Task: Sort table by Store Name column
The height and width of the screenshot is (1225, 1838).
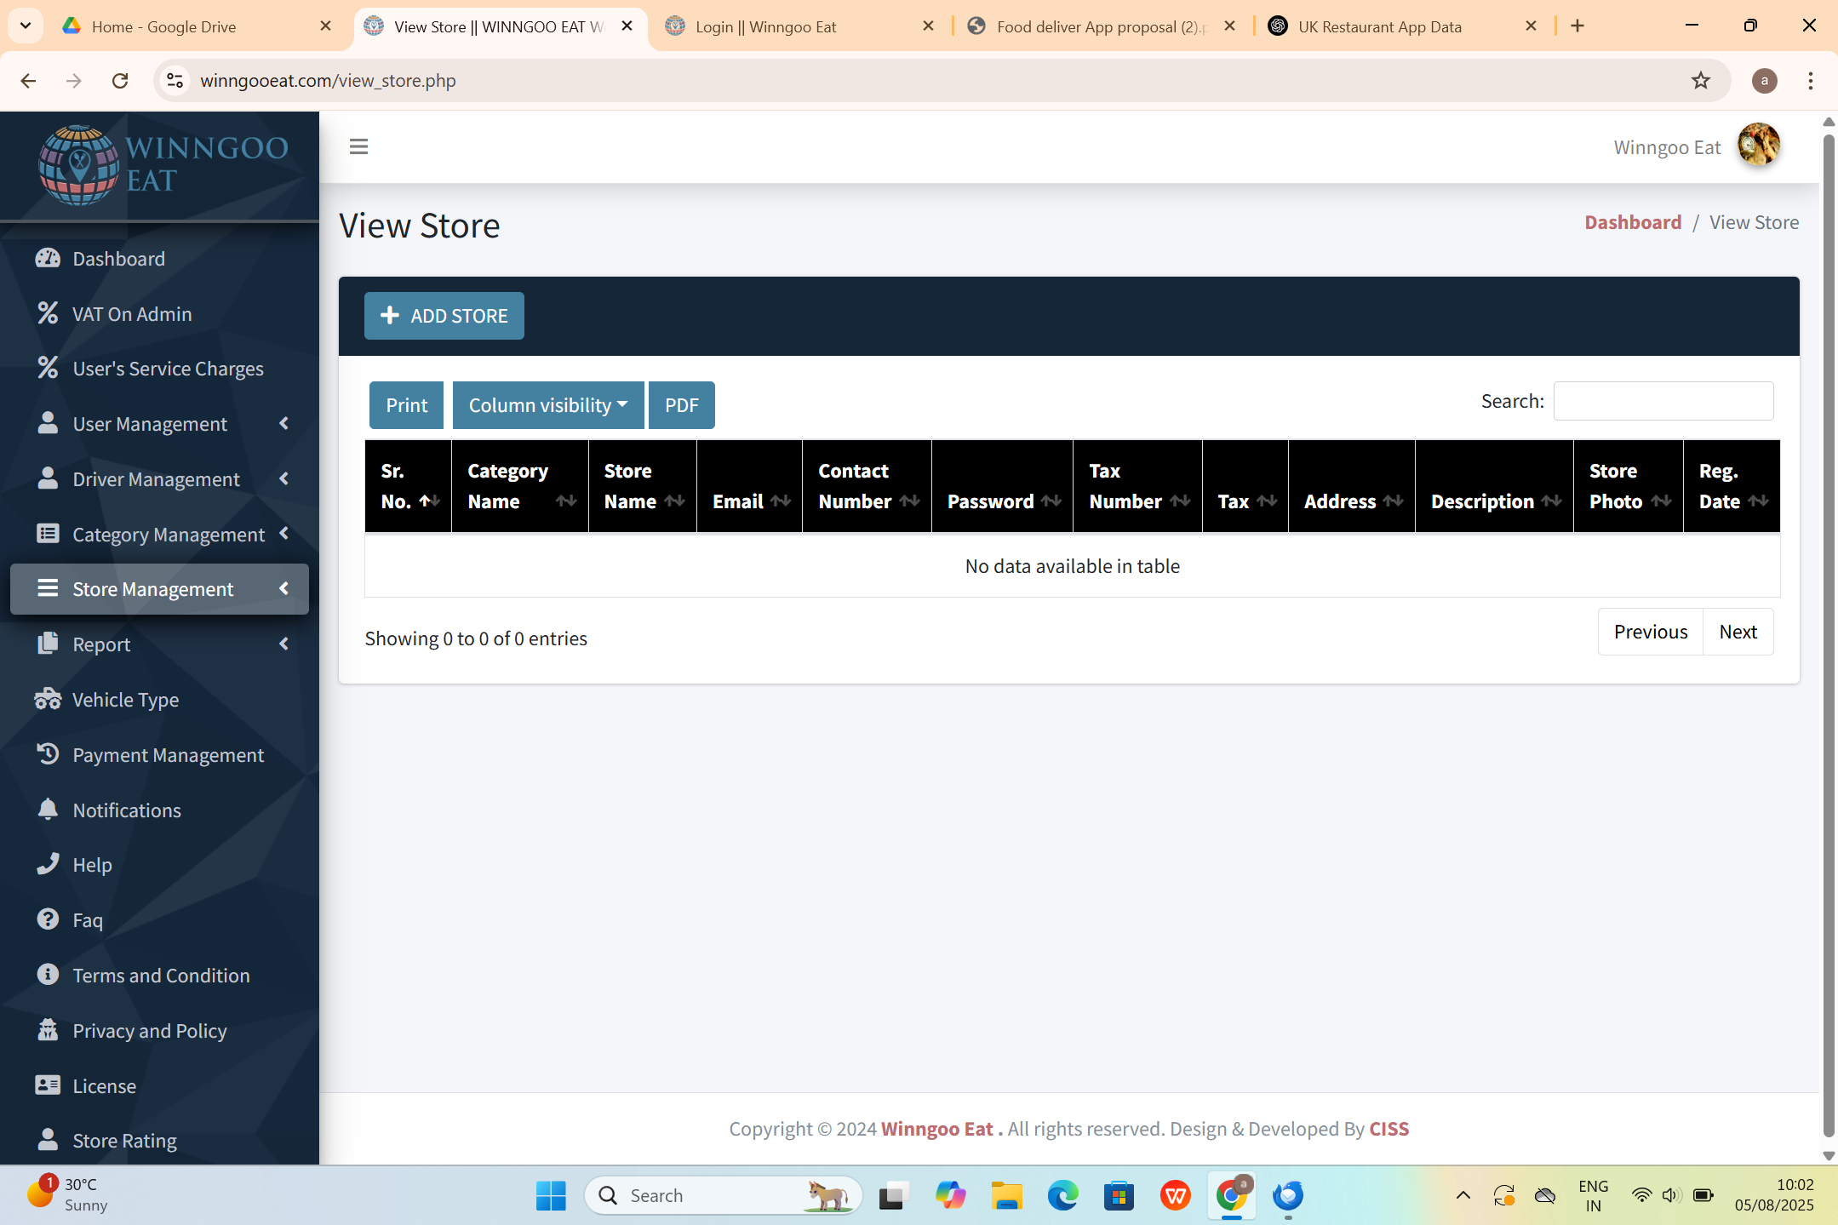Action: [x=643, y=486]
